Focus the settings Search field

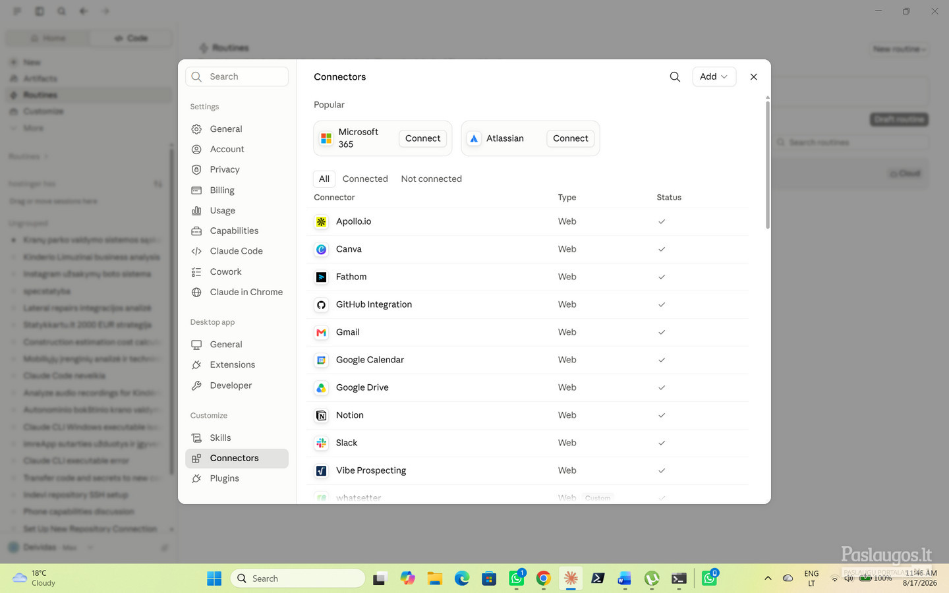pyautogui.click(x=237, y=76)
